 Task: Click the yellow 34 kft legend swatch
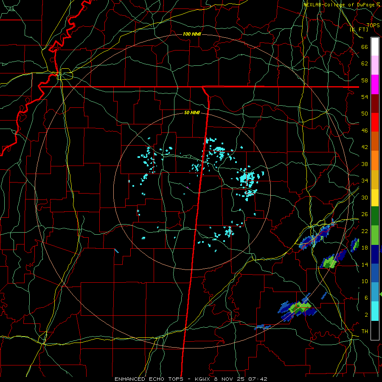pos(375,198)
